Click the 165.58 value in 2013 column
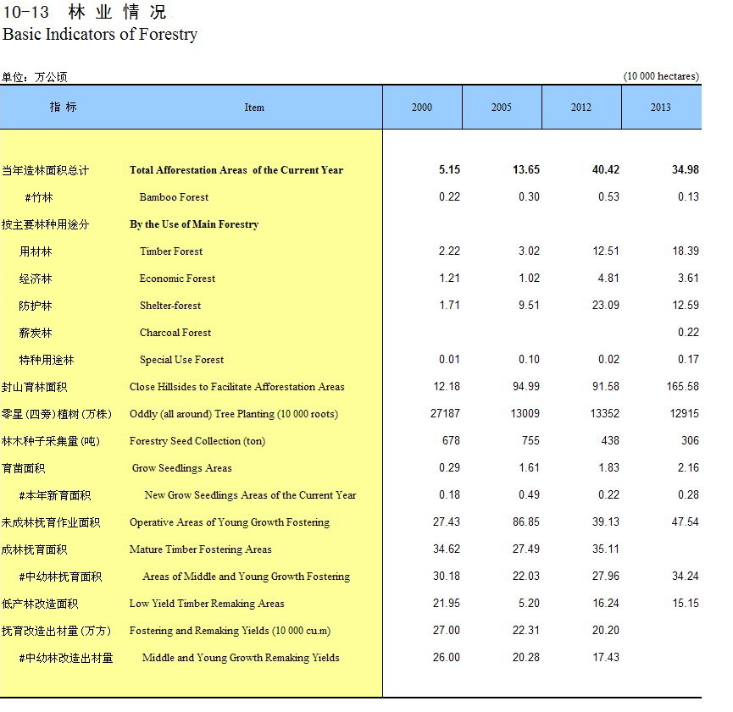 [x=682, y=387]
